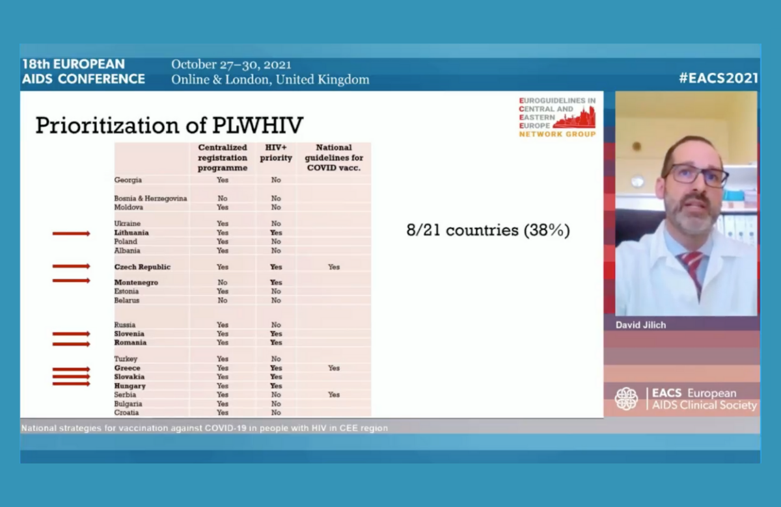Click the red arrow pointing to Lithuania
The width and height of the screenshot is (781, 507).
coord(71,233)
